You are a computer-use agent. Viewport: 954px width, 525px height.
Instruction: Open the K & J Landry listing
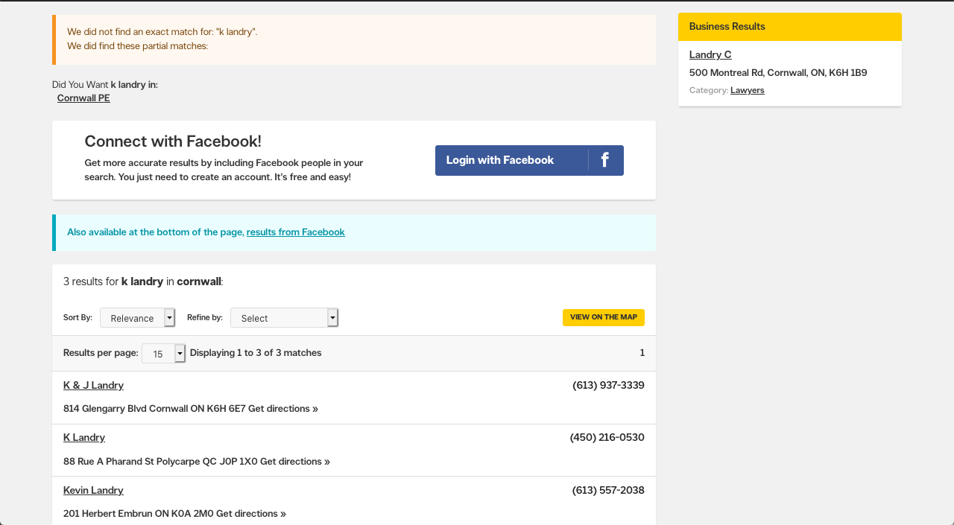click(93, 386)
